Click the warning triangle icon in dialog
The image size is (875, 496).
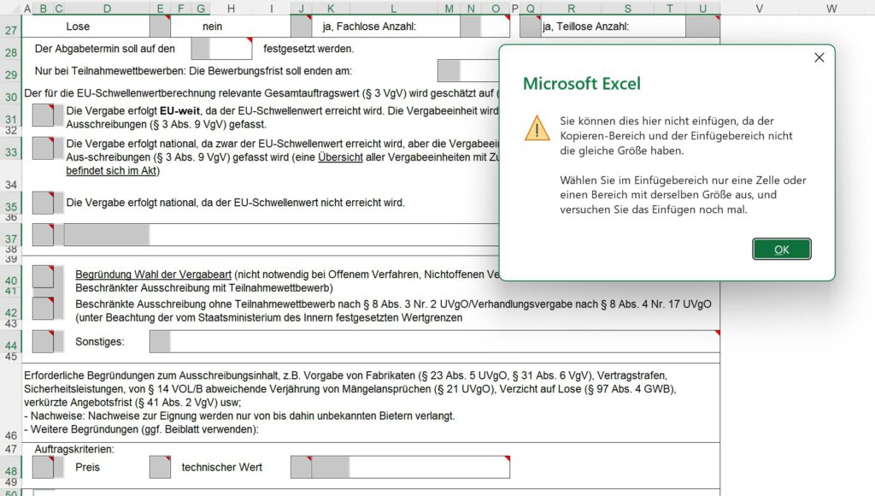click(x=537, y=128)
